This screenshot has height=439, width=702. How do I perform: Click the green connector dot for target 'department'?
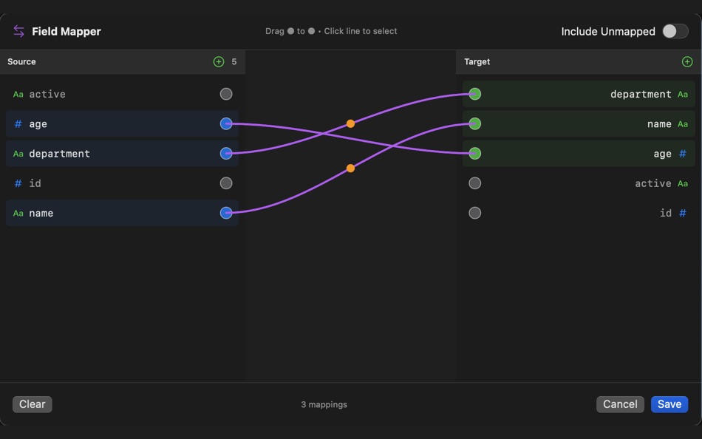tap(475, 94)
